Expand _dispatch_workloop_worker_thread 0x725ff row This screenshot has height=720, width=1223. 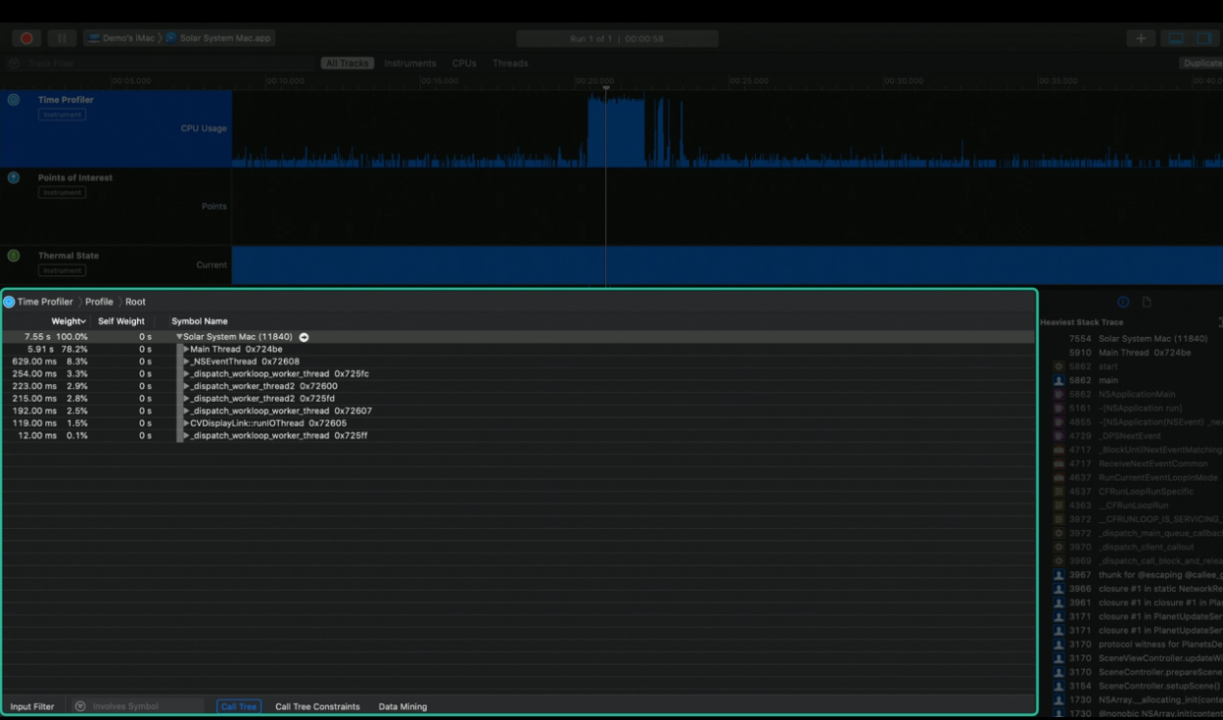click(x=186, y=436)
